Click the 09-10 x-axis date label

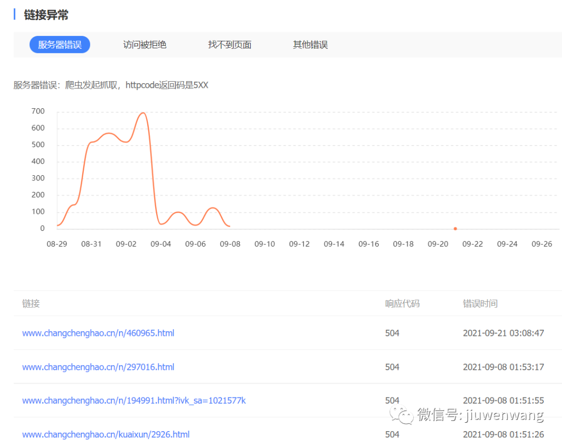264,244
